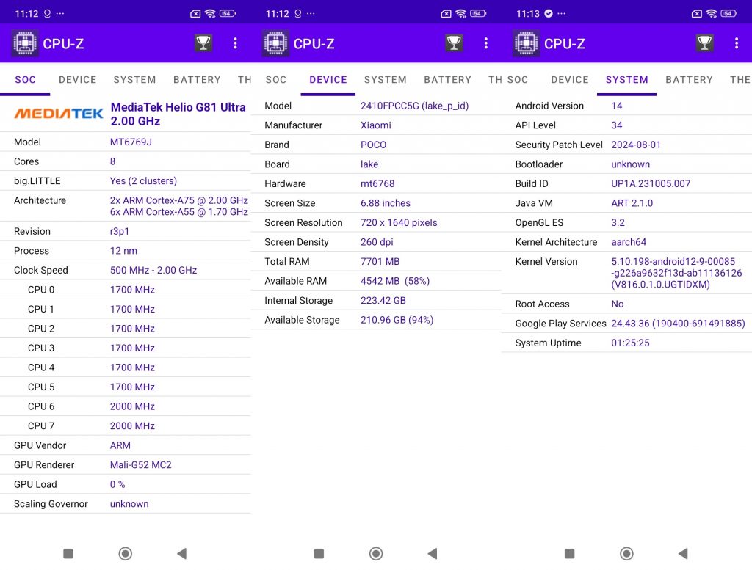Tap the recents square in the right screenshot

569,554
